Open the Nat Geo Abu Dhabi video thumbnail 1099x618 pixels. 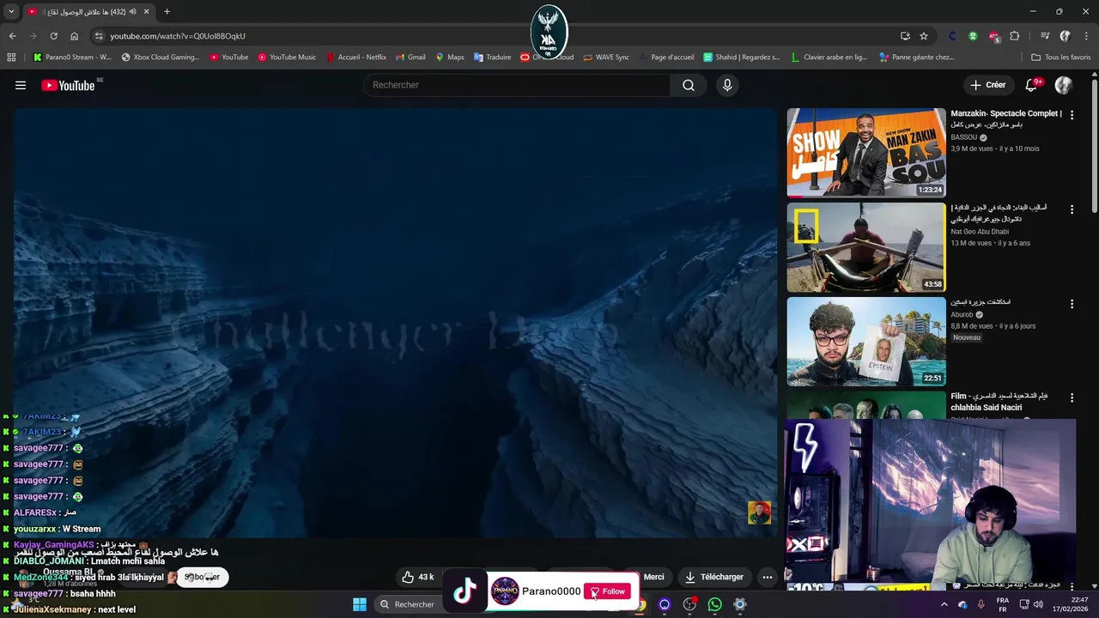tap(866, 247)
